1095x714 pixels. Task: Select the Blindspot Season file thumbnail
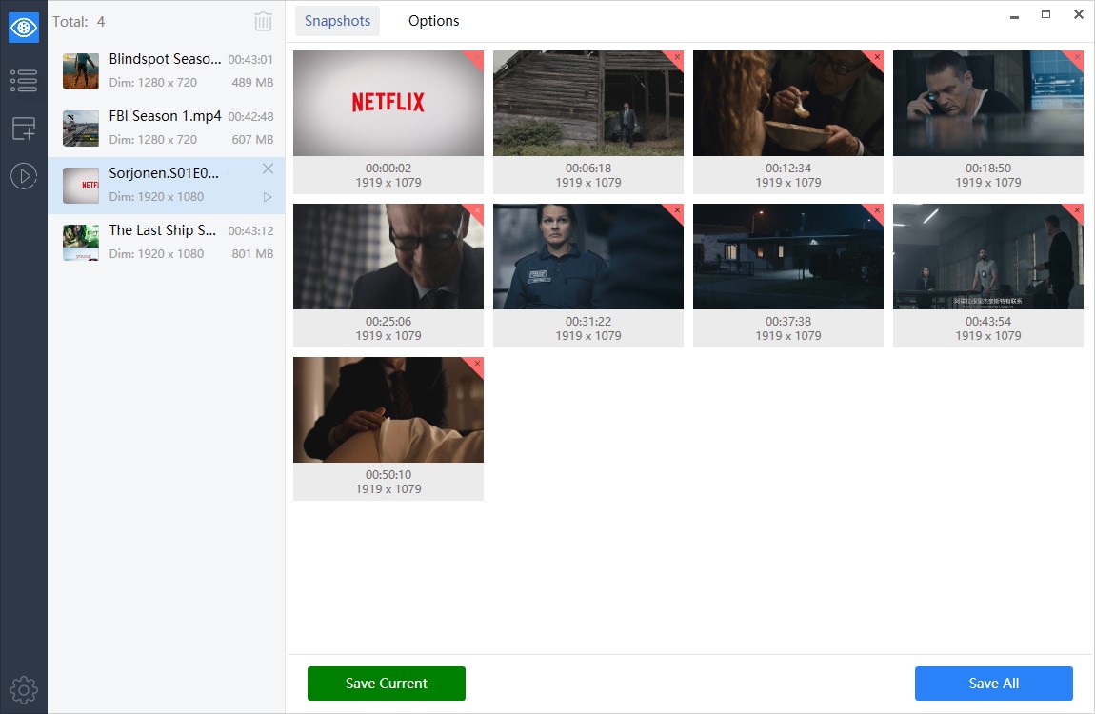[81, 71]
